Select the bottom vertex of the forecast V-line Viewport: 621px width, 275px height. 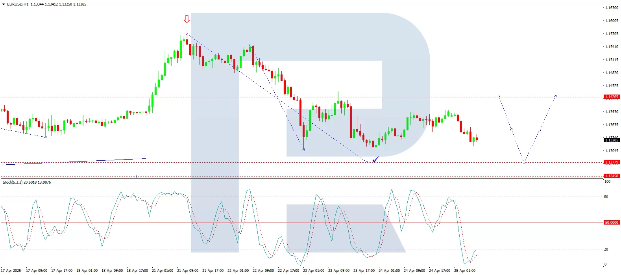tap(524, 162)
